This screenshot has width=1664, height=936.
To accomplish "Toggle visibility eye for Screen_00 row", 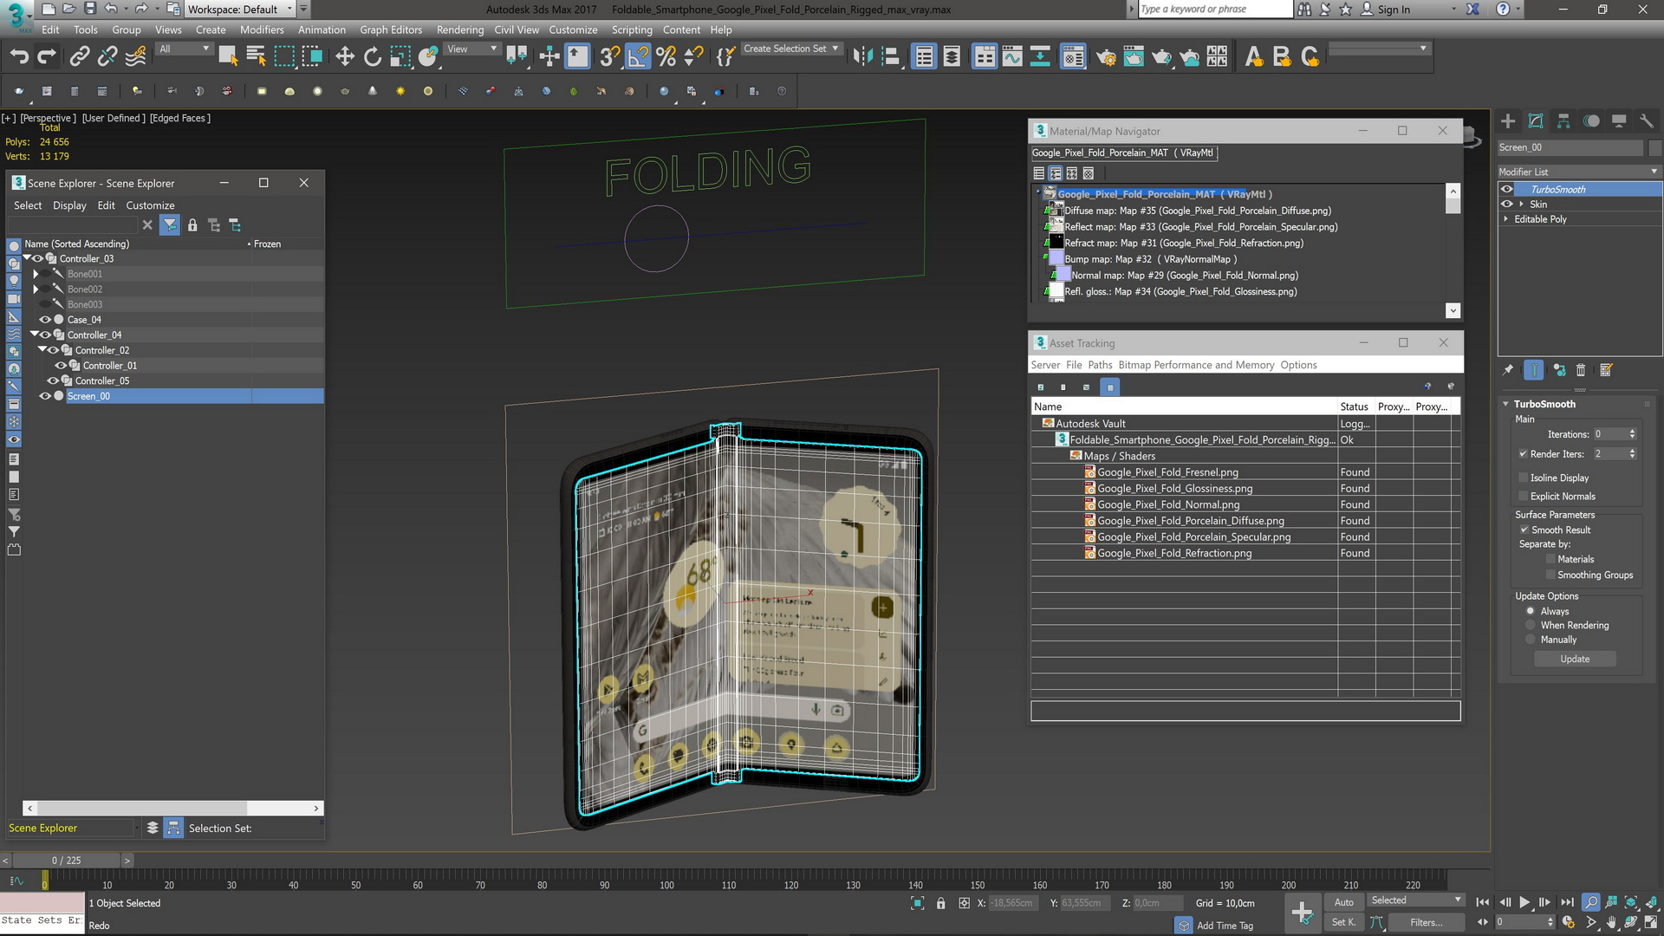I will tap(45, 396).
